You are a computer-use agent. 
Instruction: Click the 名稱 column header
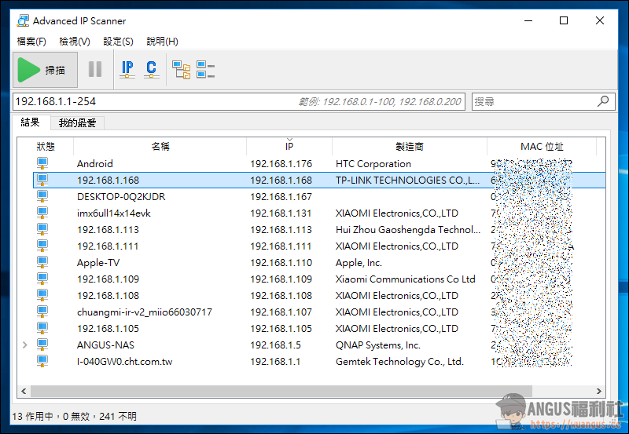[x=160, y=147]
